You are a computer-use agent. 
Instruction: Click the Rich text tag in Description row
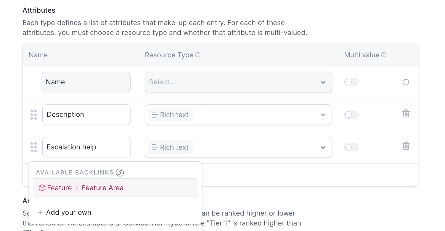point(170,115)
